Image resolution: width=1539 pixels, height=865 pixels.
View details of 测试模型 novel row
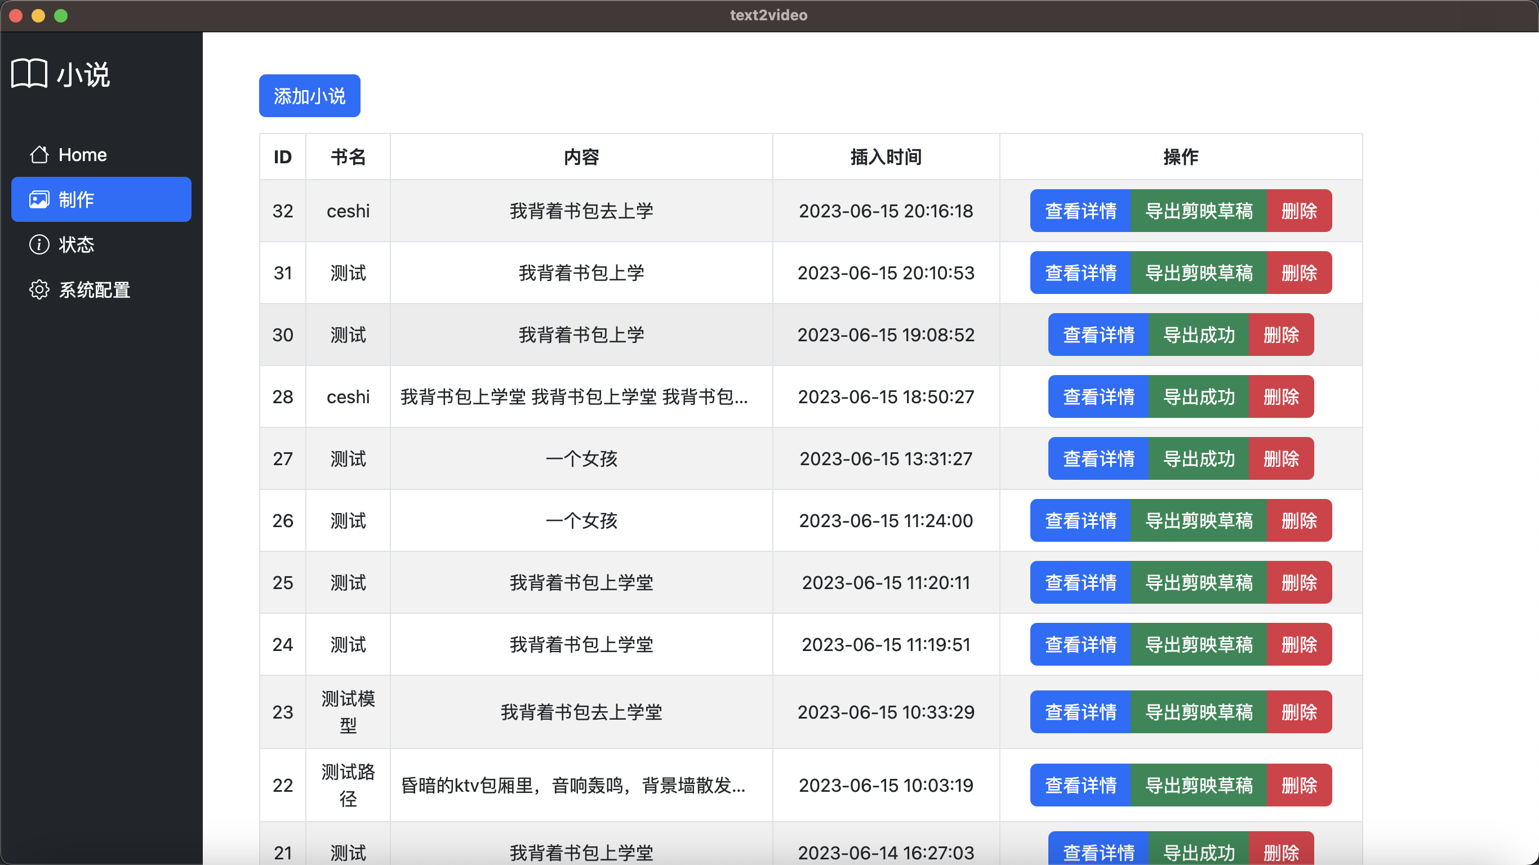tap(1080, 712)
